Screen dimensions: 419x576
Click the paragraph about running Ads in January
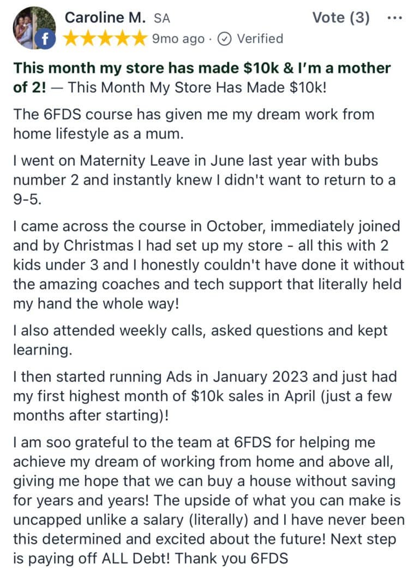coord(205,396)
